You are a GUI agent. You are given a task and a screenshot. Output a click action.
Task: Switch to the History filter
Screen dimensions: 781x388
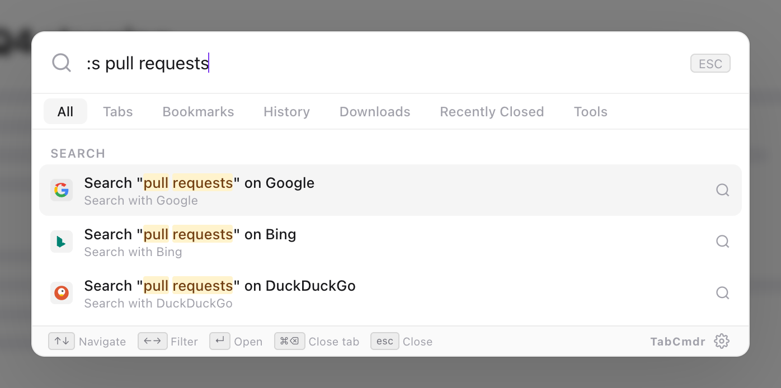287,111
